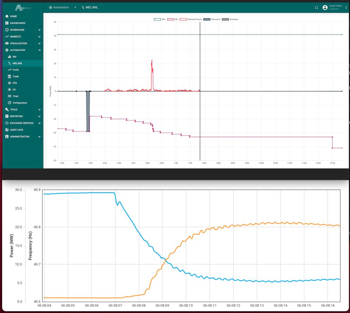Expand the Reporting menu chevron
The image size is (350, 313).
[39, 116]
